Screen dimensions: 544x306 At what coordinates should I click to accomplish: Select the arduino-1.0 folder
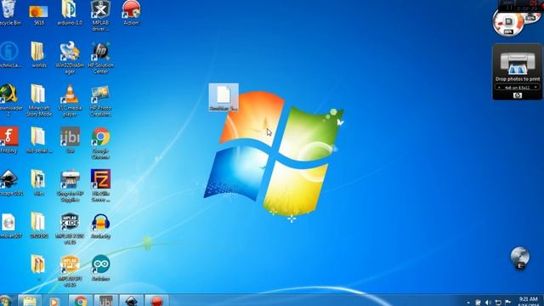tap(70, 14)
